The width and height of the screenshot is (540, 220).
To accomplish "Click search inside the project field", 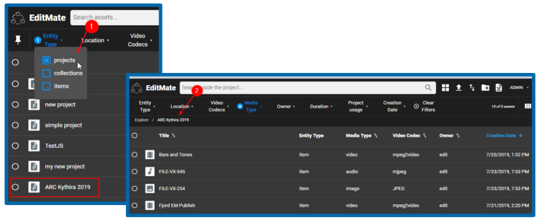I will click(x=308, y=88).
